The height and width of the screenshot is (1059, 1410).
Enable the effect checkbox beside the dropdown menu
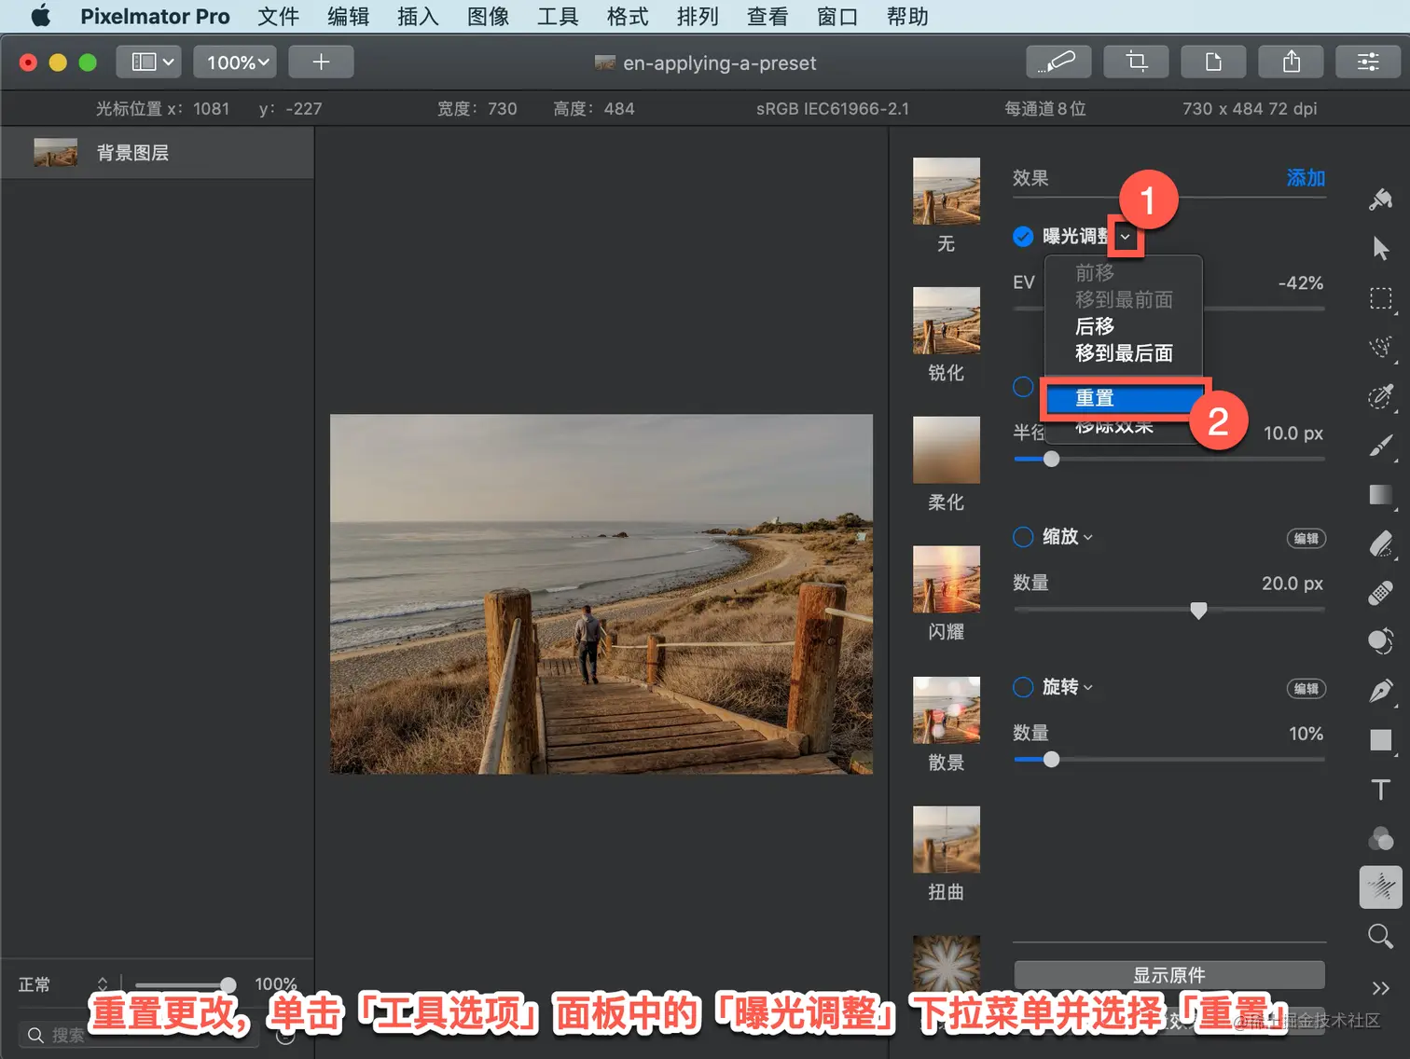click(1023, 386)
